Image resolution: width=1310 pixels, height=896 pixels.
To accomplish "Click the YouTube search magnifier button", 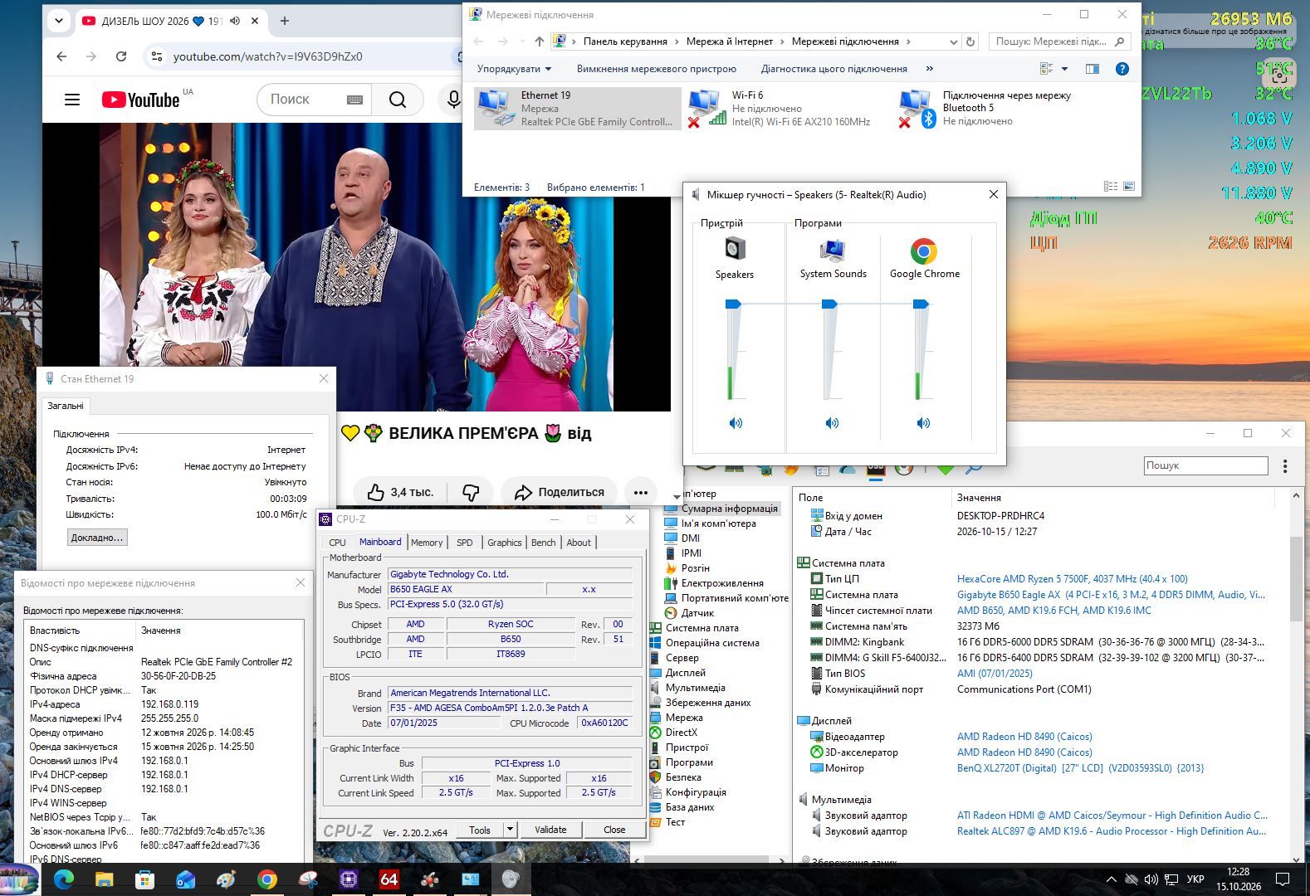I will pyautogui.click(x=398, y=100).
